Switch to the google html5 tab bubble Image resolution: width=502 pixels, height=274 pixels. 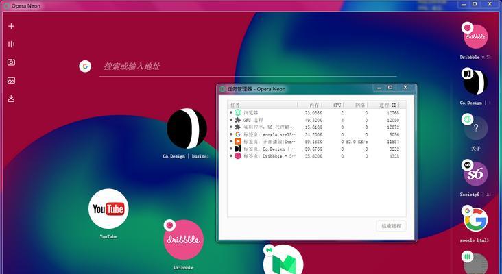coord(475,219)
